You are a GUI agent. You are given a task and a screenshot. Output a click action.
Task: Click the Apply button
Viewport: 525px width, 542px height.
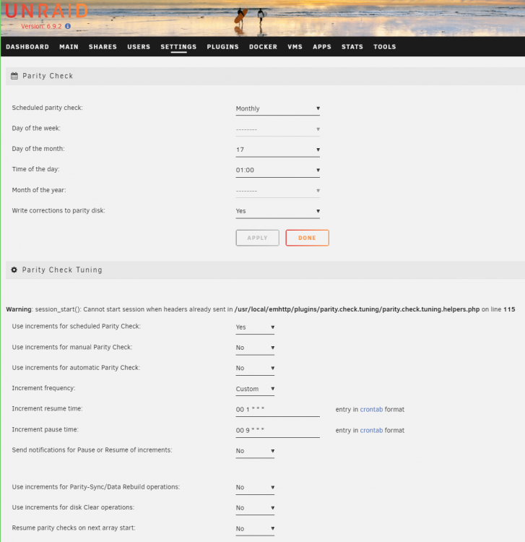coord(257,238)
